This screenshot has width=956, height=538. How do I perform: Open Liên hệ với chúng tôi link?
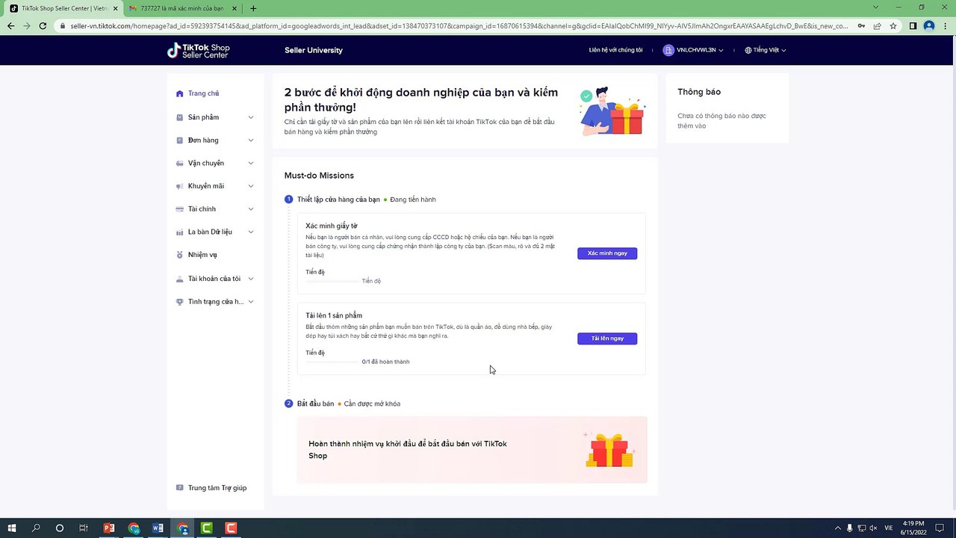[x=615, y=50]
